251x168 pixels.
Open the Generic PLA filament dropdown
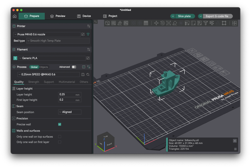click(x=52, y=58)
